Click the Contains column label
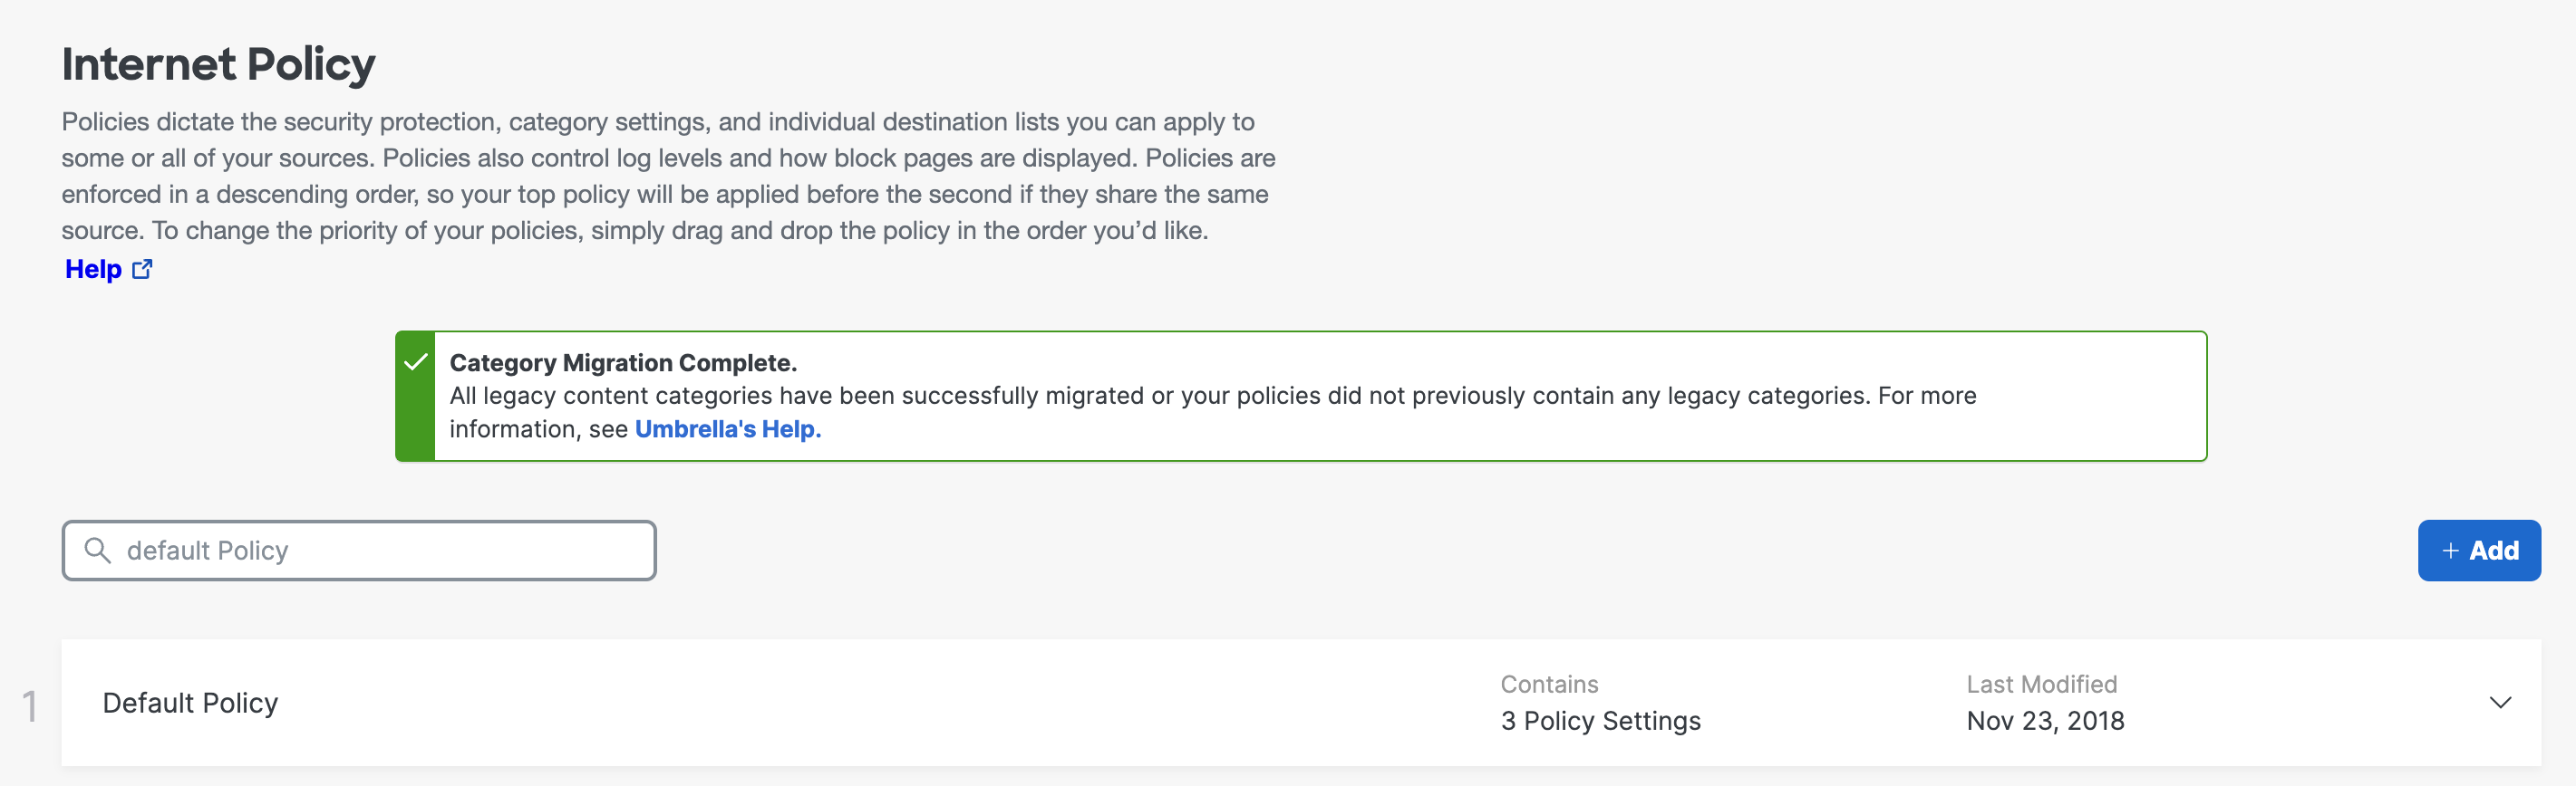This screenshot has height=786, width=2576. coord(1549,685)
